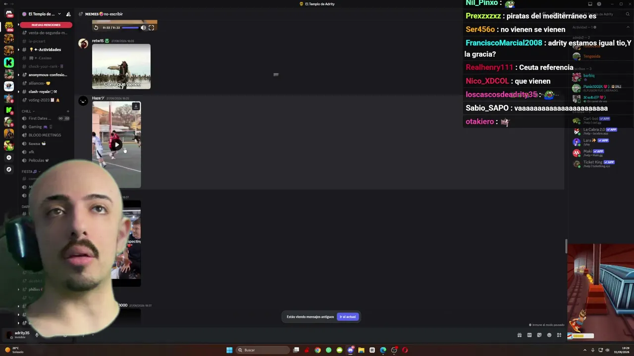This screenshot has width=634, height=356.
Task: Collapse the Actividad section chevron
Action: pos(628,27)
